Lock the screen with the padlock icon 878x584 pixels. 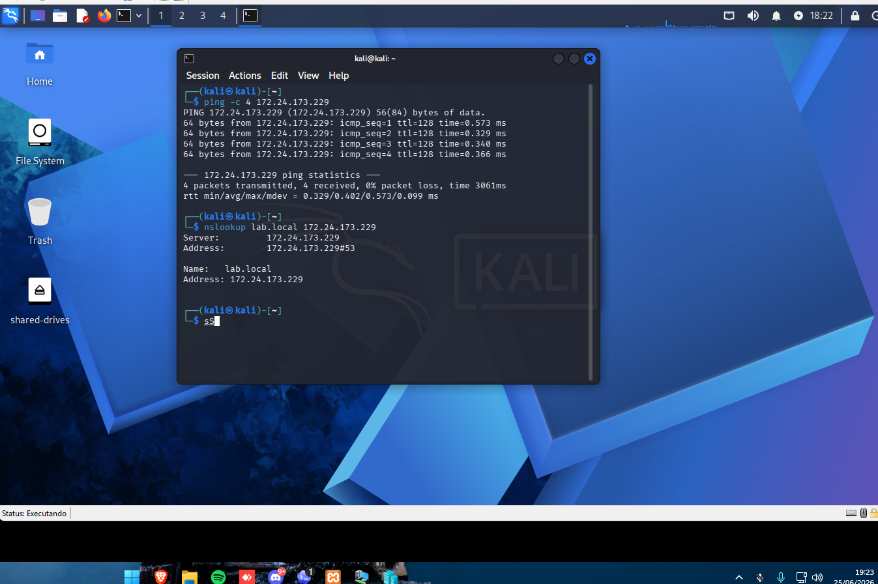[855, 16]
